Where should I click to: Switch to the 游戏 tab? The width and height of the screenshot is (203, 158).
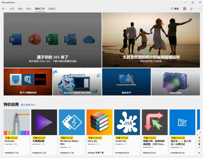pyautogui.click(x=20, y=9)
